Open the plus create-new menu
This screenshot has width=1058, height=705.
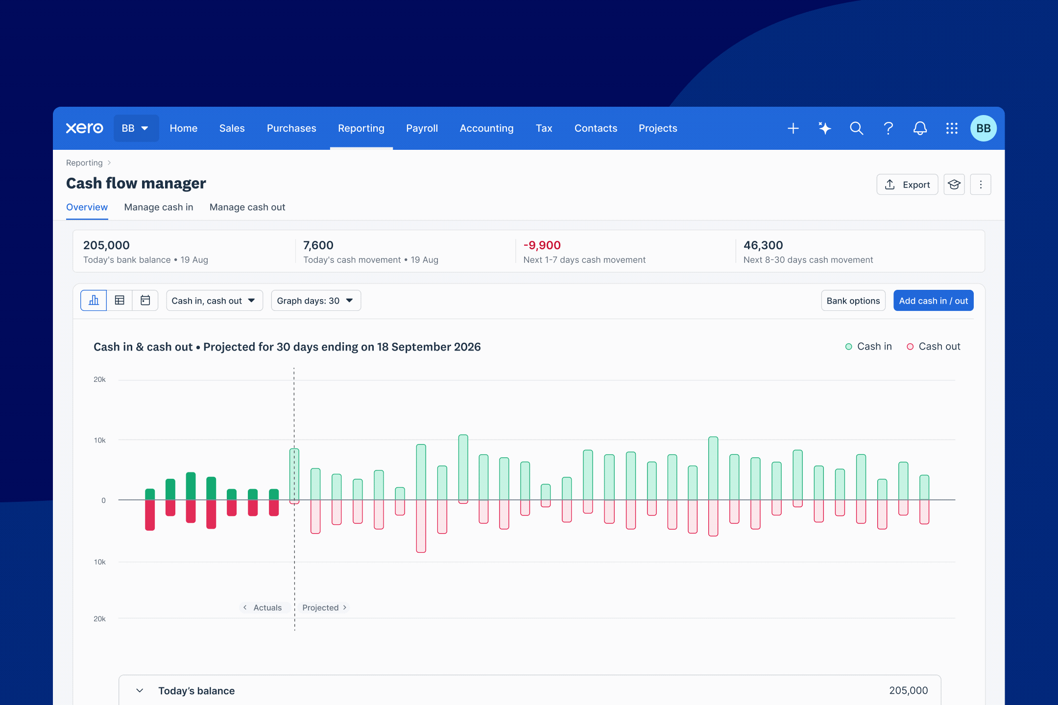tap(793, 128)
